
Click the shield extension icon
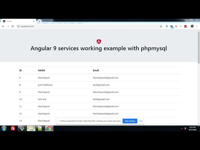coord(181,26)
